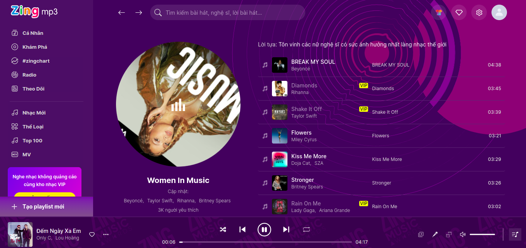526x248 pixels.
Task: Go forward with the right arrow
Action: click(x=138, y=12)
